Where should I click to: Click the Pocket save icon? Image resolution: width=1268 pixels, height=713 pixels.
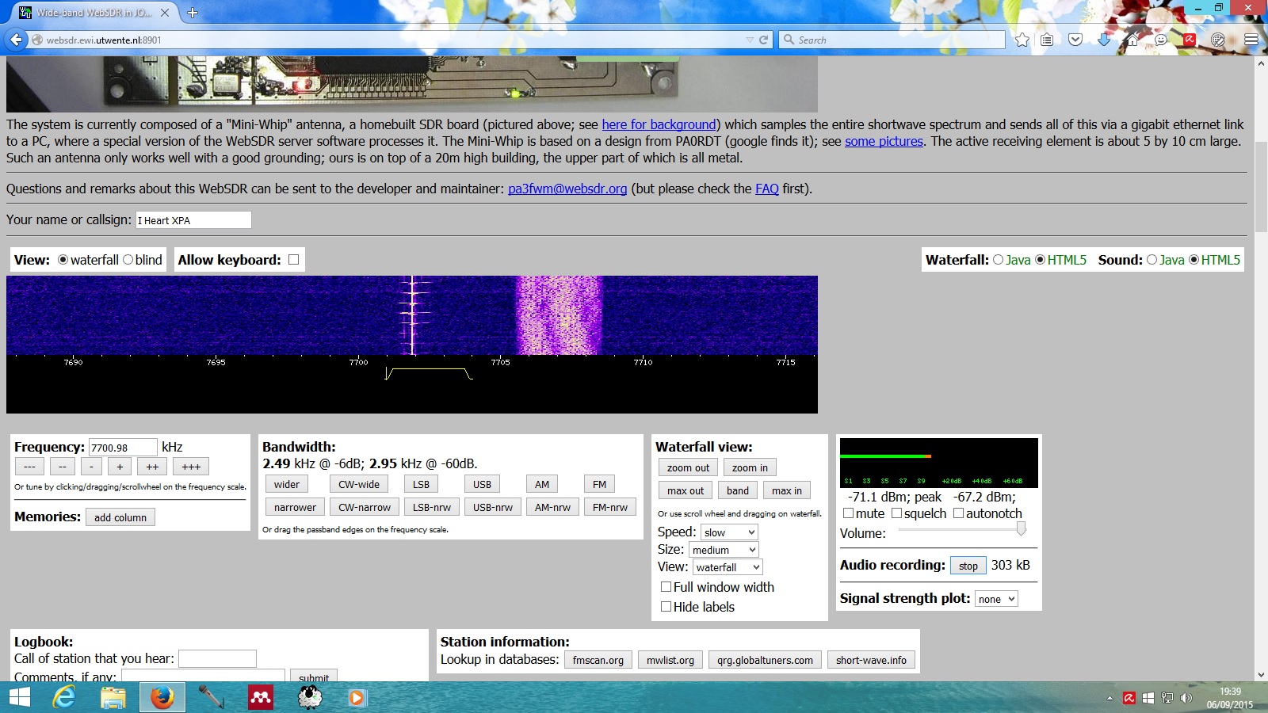1075,40
